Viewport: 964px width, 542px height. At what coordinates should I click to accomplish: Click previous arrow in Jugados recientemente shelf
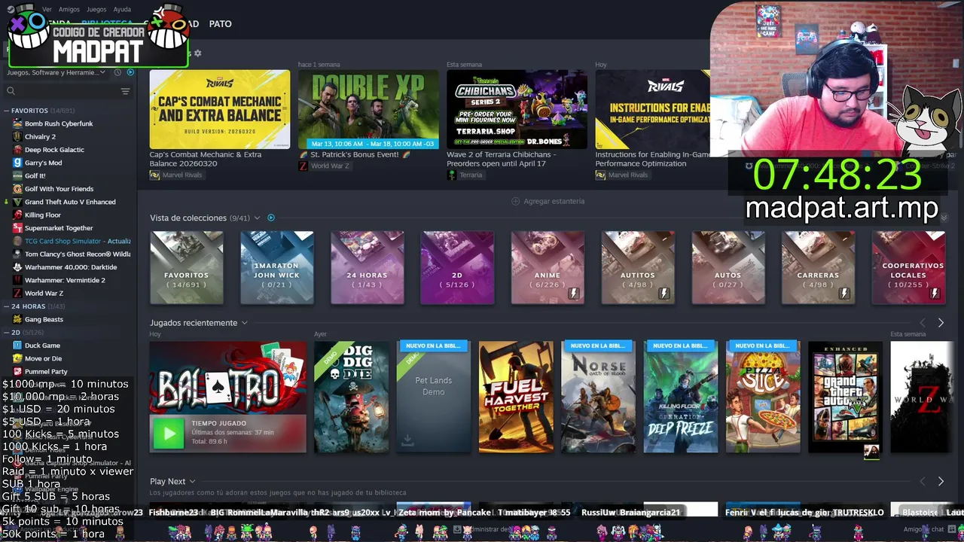point(923,323)
